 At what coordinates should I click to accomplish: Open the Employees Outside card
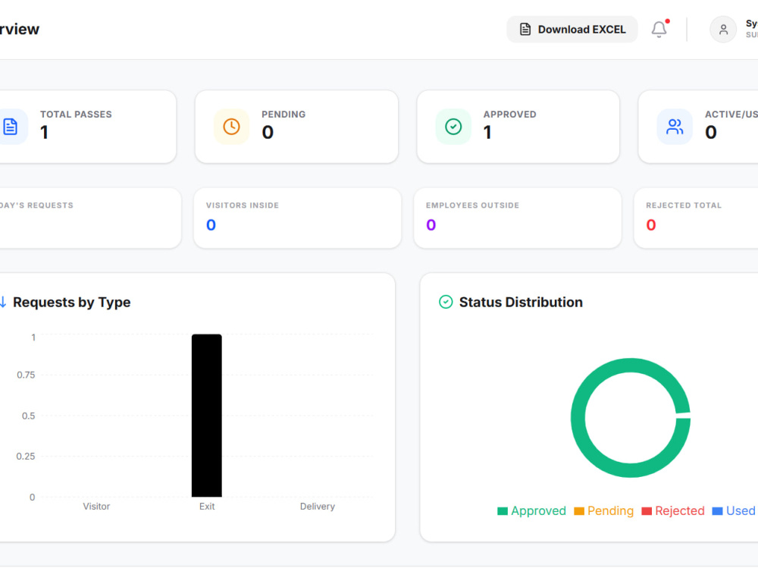coord(517,218)
